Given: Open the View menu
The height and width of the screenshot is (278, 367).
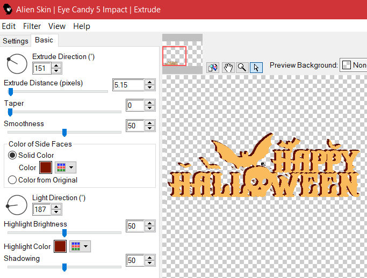Looking at the screenshot, I should pos(57,26).
